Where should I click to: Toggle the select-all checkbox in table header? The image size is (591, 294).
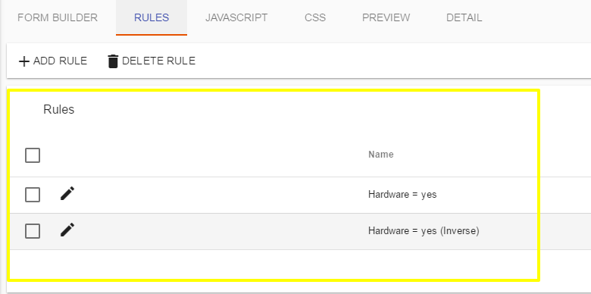pyautogui.click(x=33, y=155)
